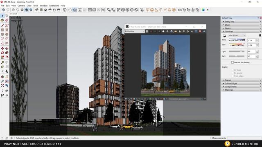Switch to Scene 1 tab

14,14
